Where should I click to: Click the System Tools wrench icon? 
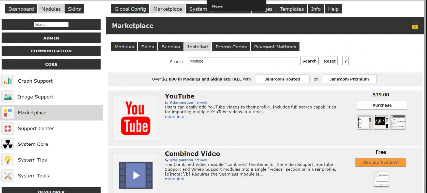(8, 176)
